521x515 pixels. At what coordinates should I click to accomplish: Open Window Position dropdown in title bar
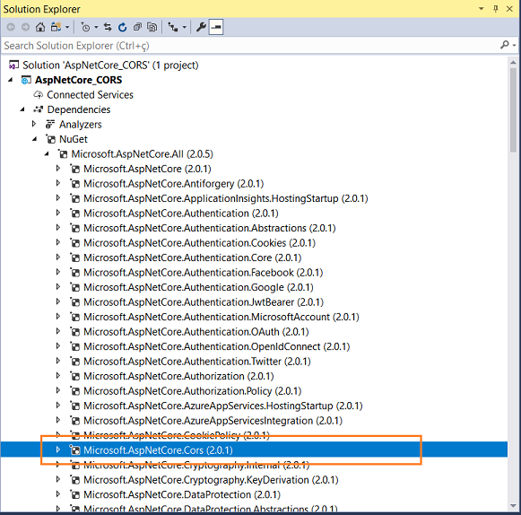click(x=482, y=9)
